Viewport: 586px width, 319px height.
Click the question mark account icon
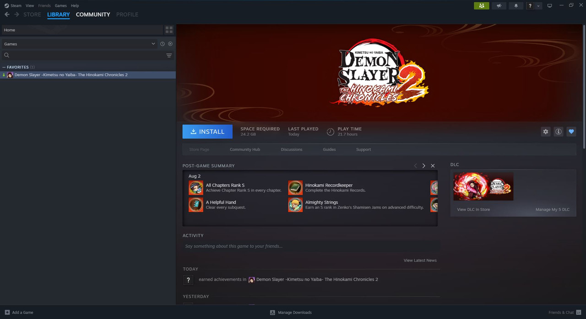point(530,5)
